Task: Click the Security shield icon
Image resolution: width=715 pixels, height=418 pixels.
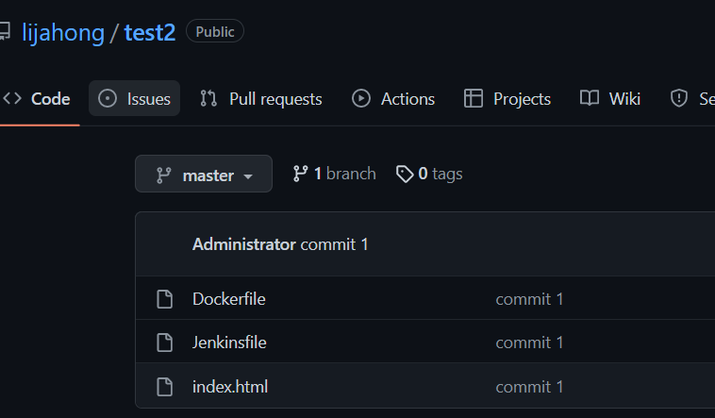Action: point(679,98)
